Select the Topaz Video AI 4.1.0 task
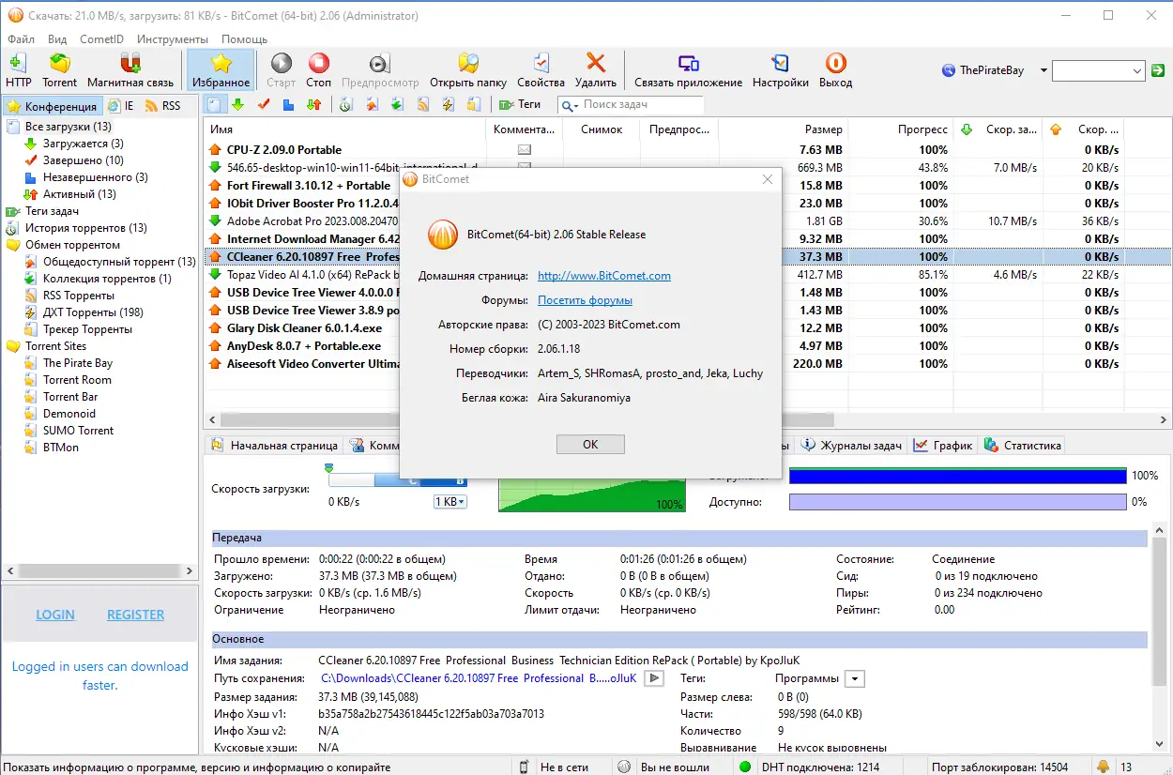Viewport: 1173px width, 775px height. pyautogui.click(x=312, y=275)
